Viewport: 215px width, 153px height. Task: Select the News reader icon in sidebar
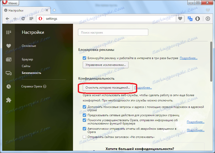point(9,59)
